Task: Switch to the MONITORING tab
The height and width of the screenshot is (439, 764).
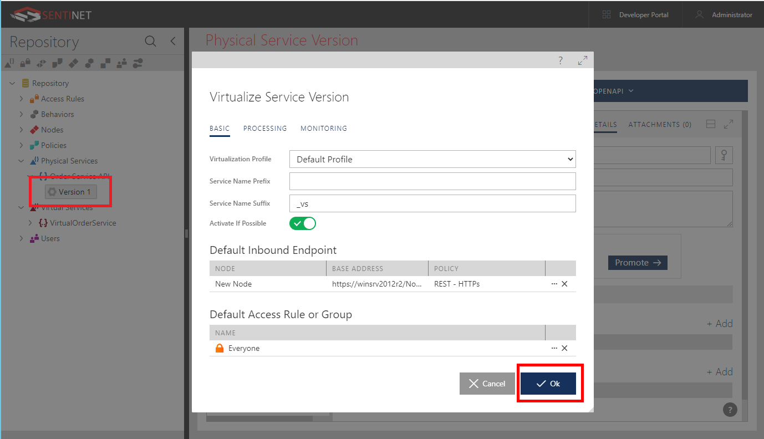Action: pyautogui.click(x=323, y=128)
